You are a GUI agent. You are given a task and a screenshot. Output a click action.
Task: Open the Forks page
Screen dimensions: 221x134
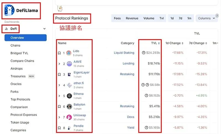(14, 92)
